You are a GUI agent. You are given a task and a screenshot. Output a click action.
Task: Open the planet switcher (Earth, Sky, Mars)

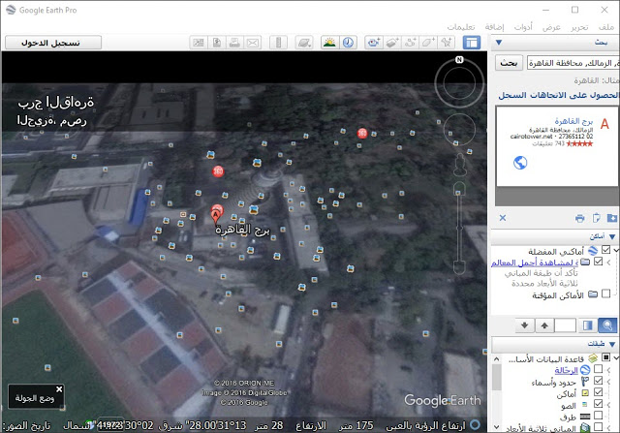[x=304, y=43]
